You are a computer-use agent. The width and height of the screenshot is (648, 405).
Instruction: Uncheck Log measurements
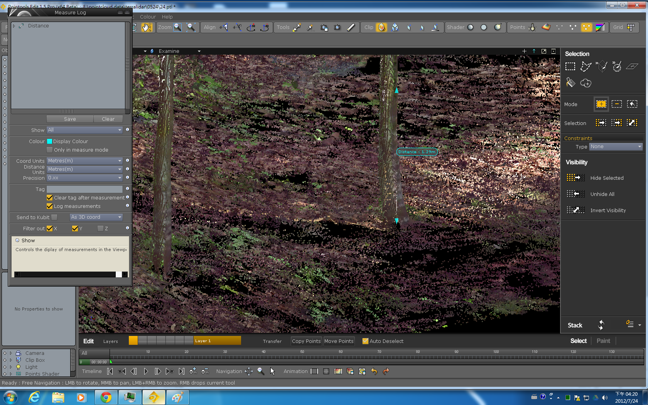coord(49,206)
